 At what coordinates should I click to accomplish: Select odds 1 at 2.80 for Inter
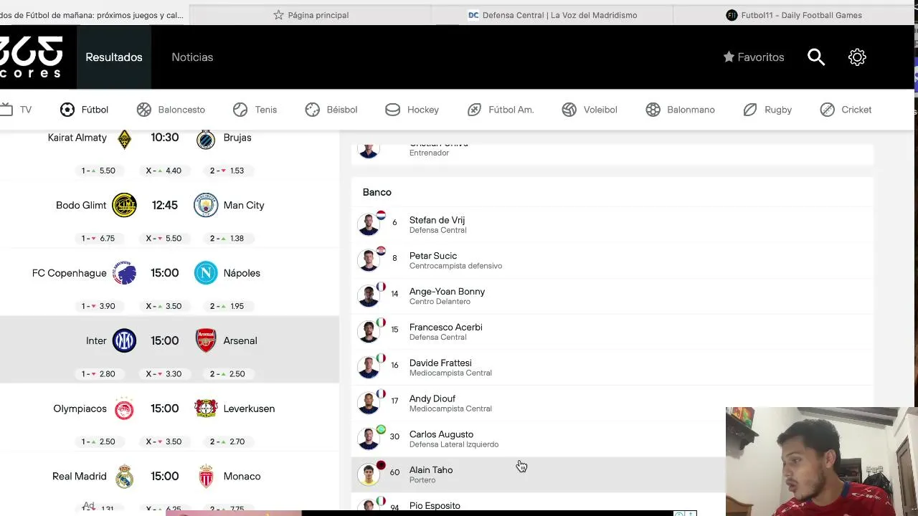(98, 374)
